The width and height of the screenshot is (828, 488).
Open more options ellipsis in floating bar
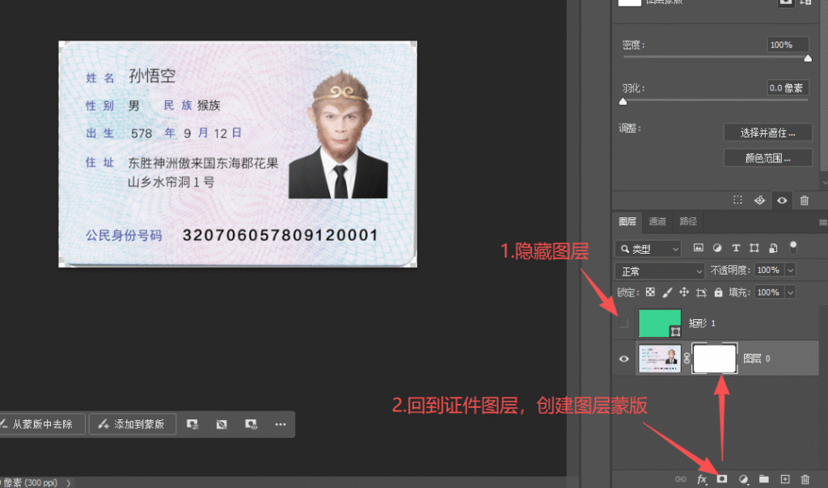coord(281,424)
